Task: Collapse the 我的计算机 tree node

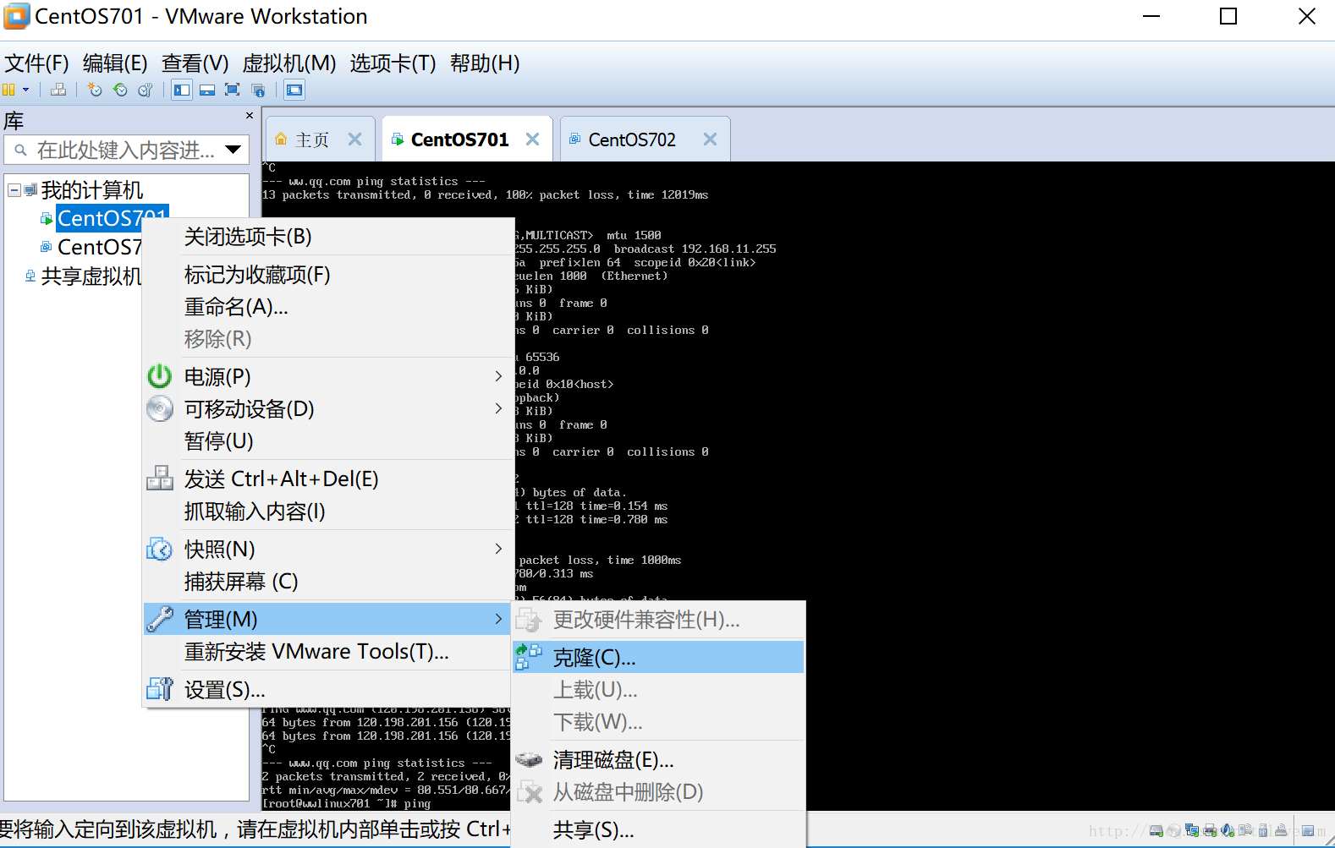Action: (14, 190)
